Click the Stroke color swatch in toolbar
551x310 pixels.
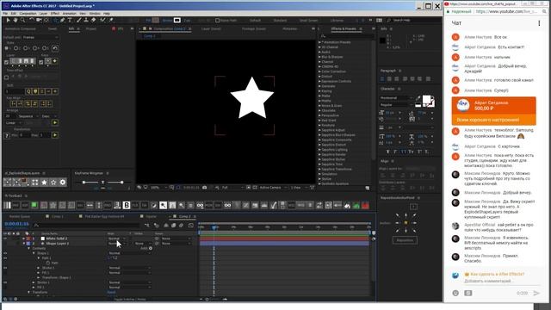click(177, 21)
